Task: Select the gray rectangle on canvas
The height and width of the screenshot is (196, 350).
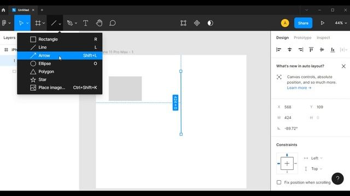Action: (x=125, y=89)
